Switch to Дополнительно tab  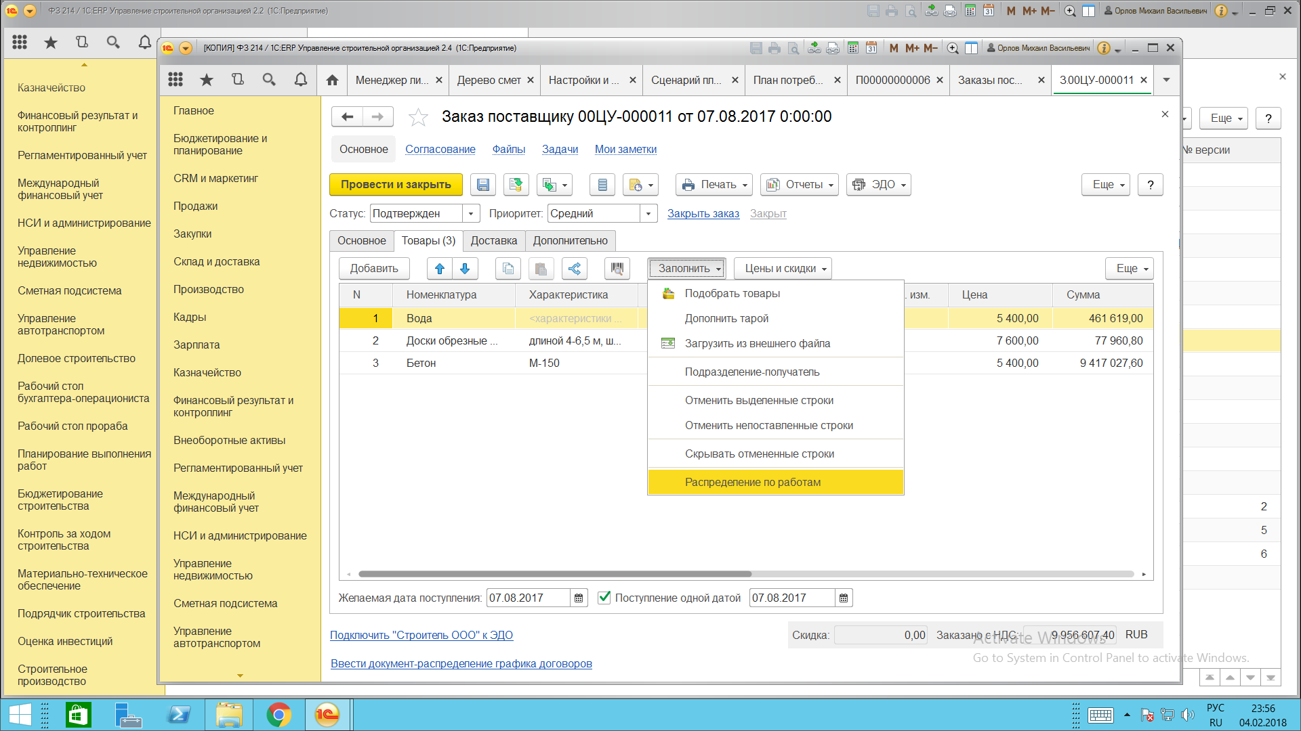coord(571,241)
